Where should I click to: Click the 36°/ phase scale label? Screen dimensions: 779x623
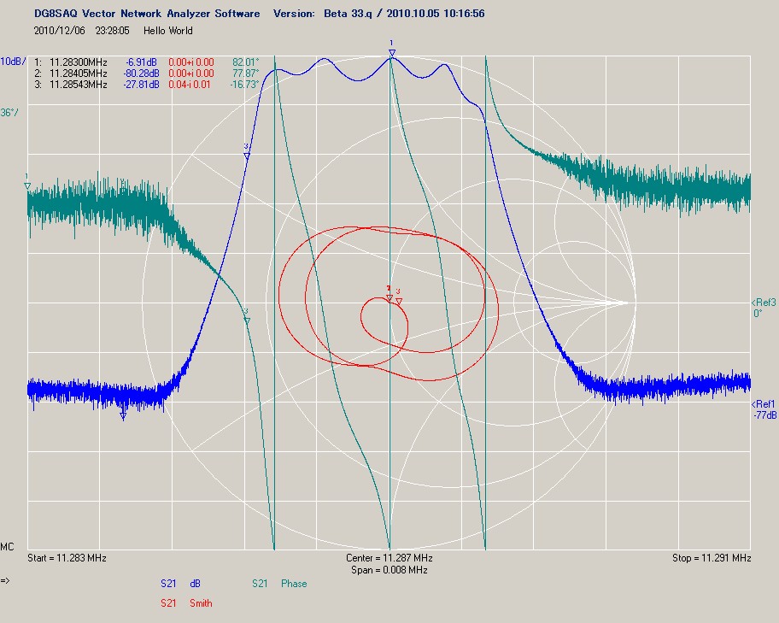(9, 113)
